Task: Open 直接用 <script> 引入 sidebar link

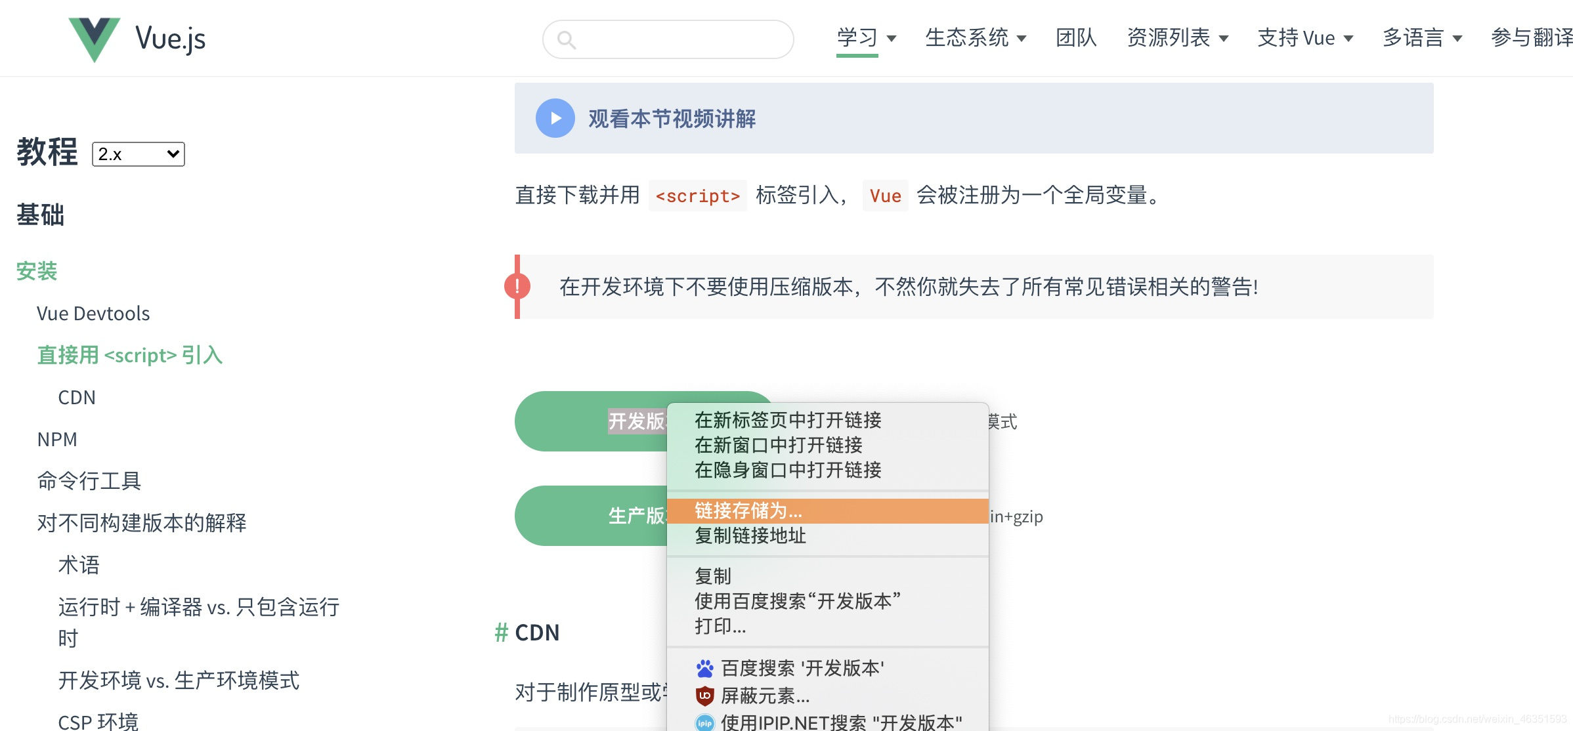Action: click(130, 355)
